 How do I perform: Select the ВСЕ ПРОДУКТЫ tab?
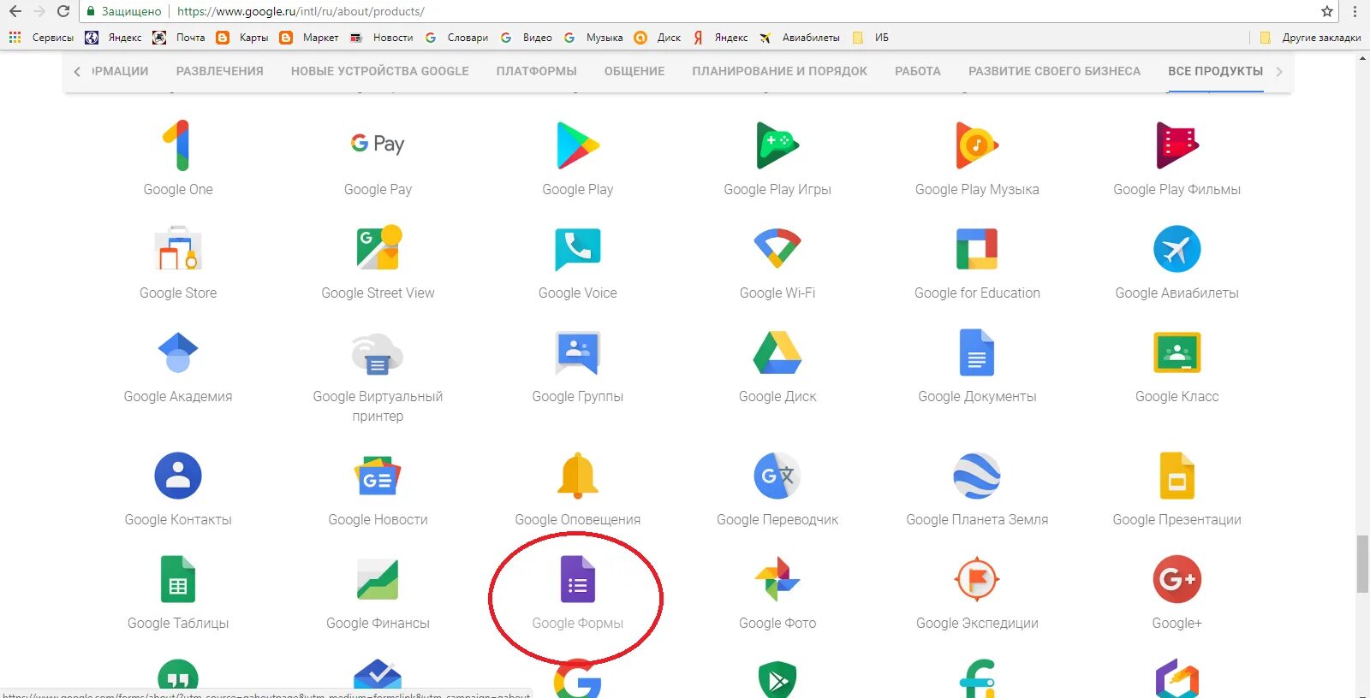point(1216,71)
